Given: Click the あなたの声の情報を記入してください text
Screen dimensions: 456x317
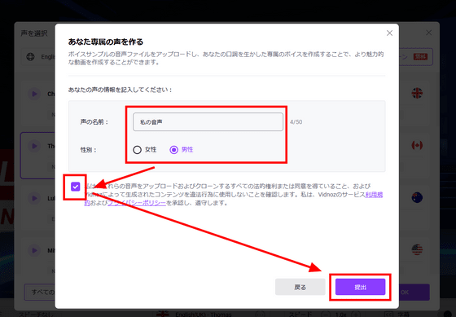Looking at the screenshot, I should click(121, 90).
